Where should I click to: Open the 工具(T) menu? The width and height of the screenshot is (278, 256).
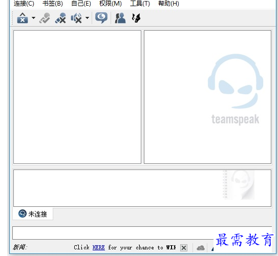tap(140, 4)
